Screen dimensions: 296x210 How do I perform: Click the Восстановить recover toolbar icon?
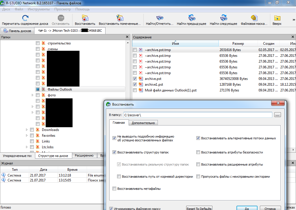coord(85,18)
